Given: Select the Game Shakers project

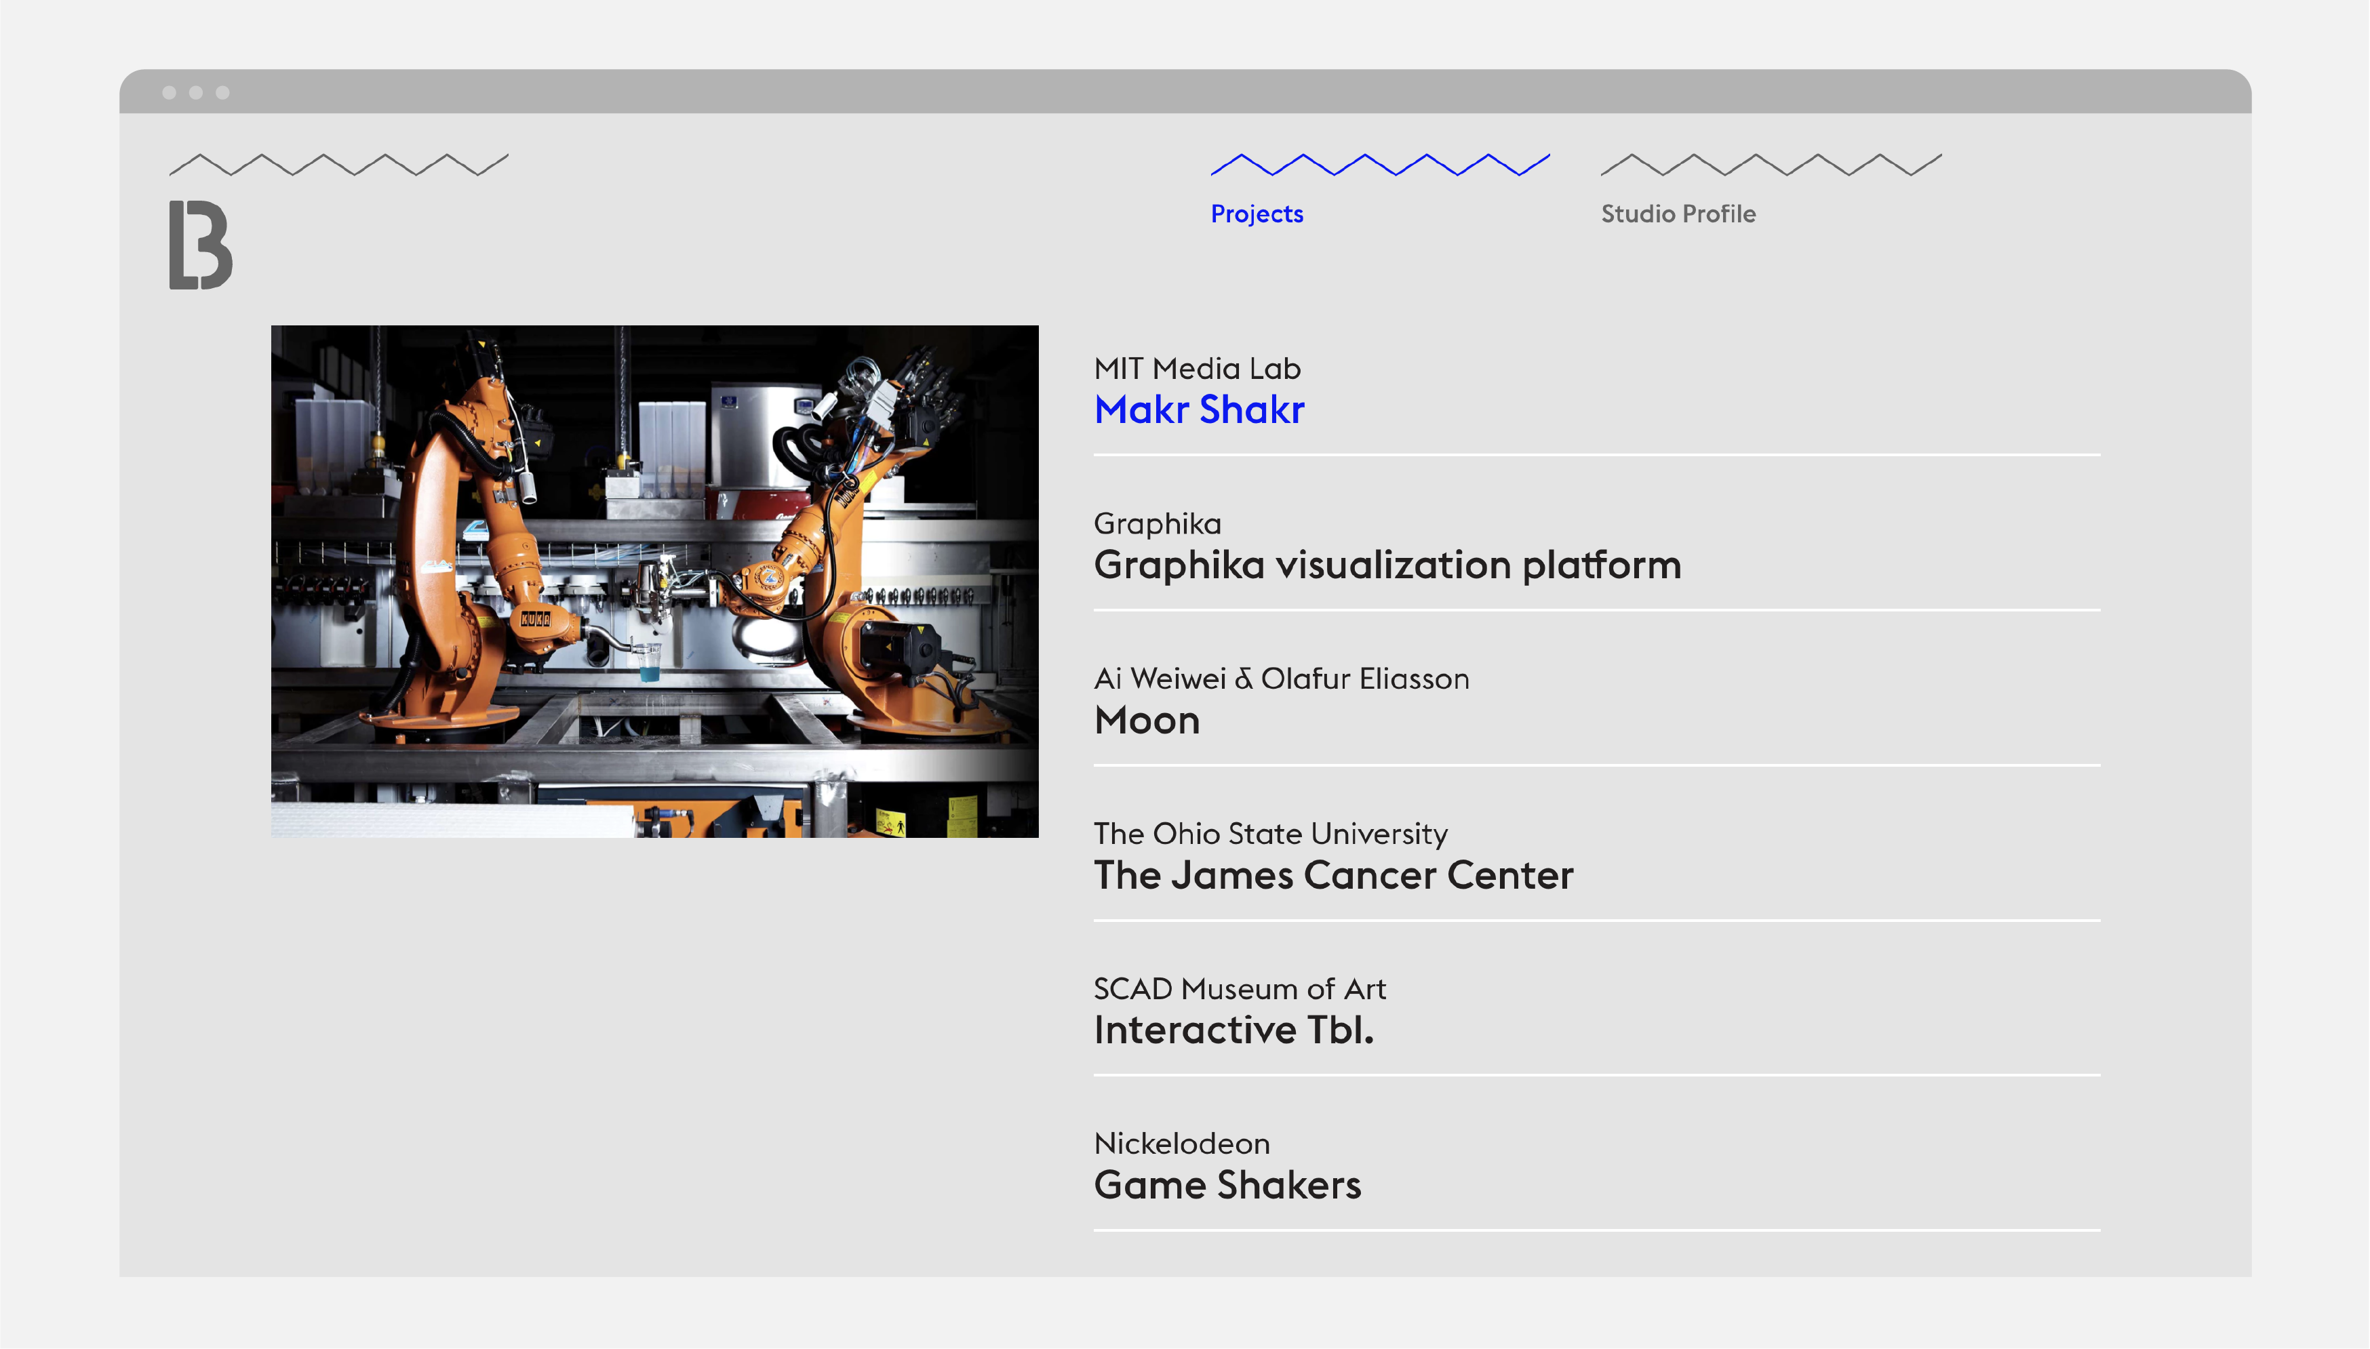Looking at the screenshot, I should (x=1227, y=1185).
